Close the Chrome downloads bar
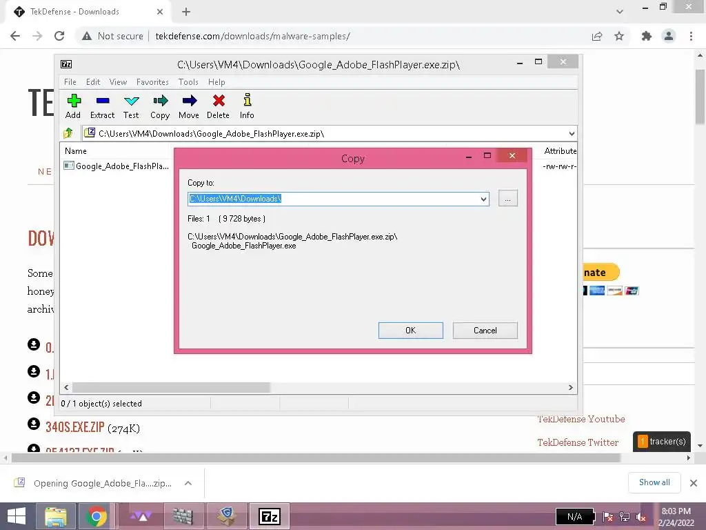This screenshot has width=706, height=530. click(x=694, y=483)
